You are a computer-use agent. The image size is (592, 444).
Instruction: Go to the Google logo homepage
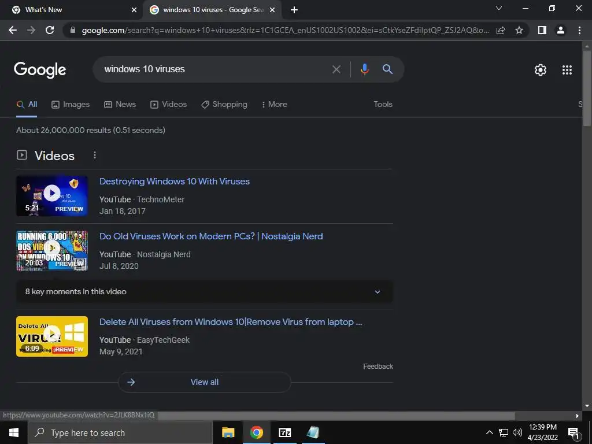pos(40,70)
